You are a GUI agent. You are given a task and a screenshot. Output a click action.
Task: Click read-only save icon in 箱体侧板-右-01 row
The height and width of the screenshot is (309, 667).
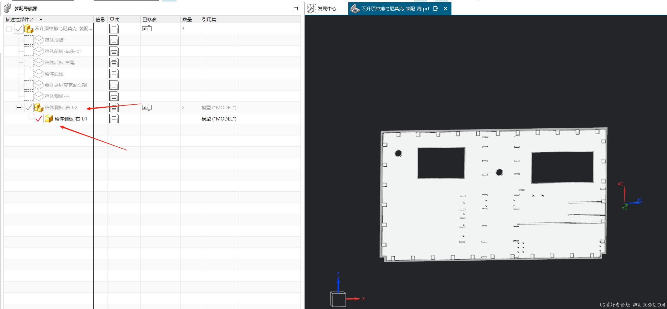tap(114, 119)
